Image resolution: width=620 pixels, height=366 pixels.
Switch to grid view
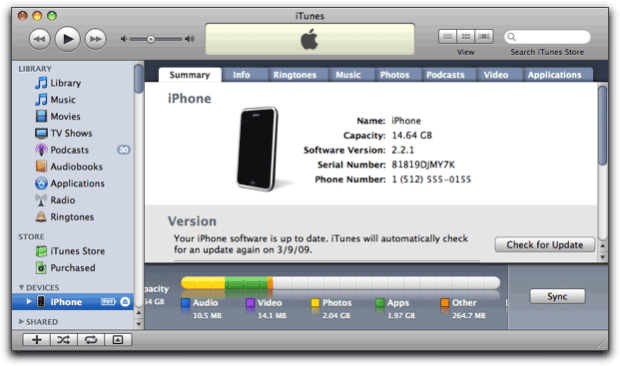tap(466, 37)
